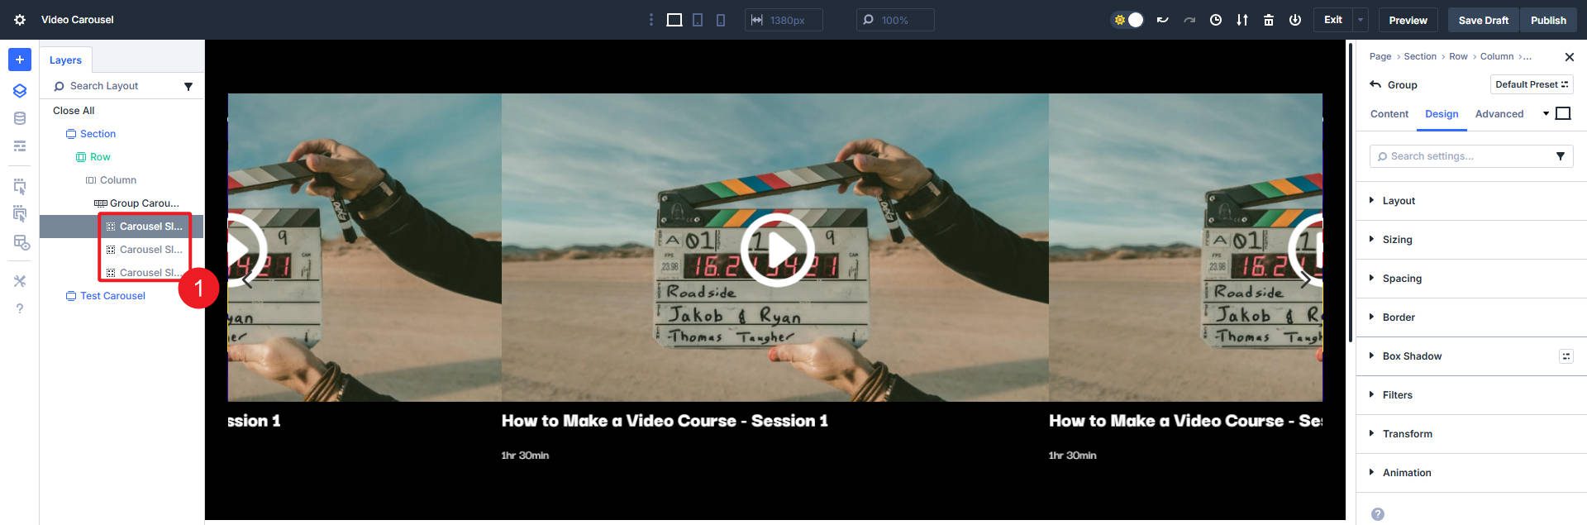Open the dropdown arrow next to Exit

point(1361,20)
